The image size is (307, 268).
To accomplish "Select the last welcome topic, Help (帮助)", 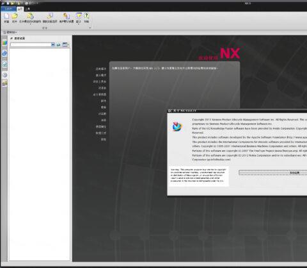I will 104,139.
